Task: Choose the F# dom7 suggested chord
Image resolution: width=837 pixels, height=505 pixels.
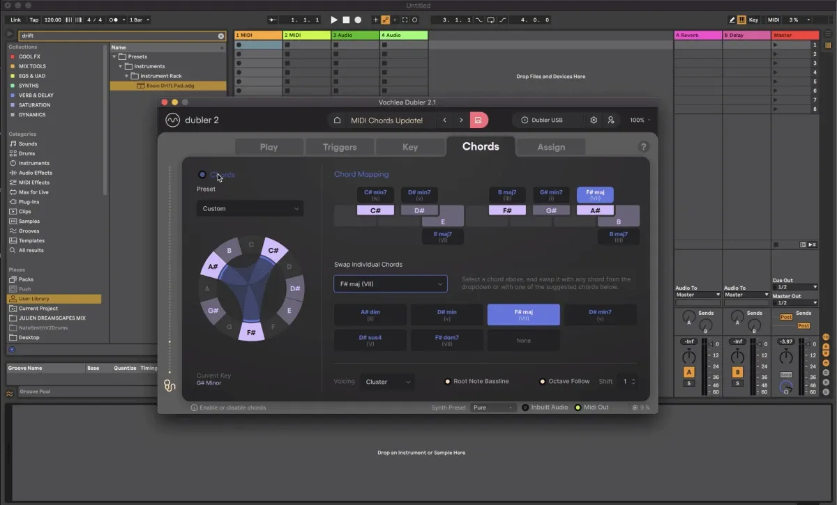Action: point(446,340)
